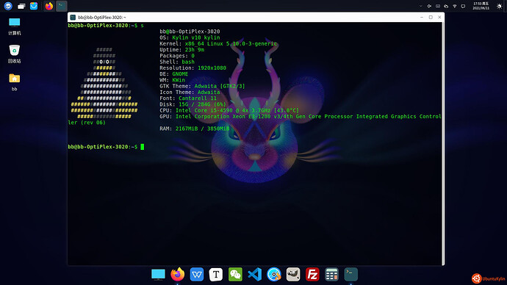Image resolution: width=507 pixels, height=285 pixels.
Task: Click the title text bb@bb-OptiPlex-3020: ~
Action: pyautogui.click(x=102, y=18)
